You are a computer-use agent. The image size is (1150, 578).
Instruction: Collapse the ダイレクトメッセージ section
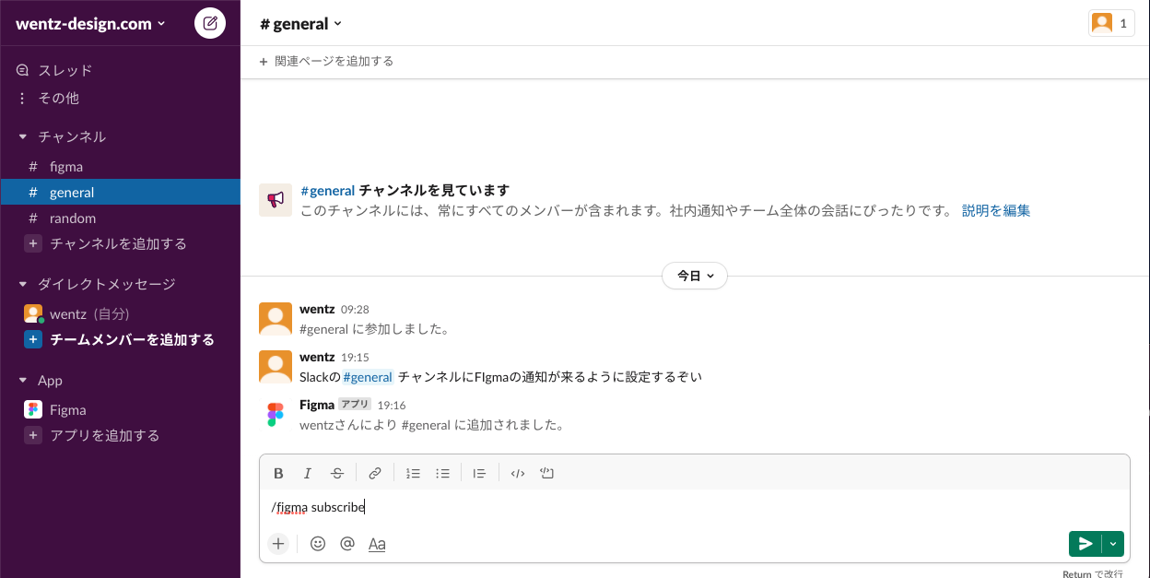tap(23, 284)
